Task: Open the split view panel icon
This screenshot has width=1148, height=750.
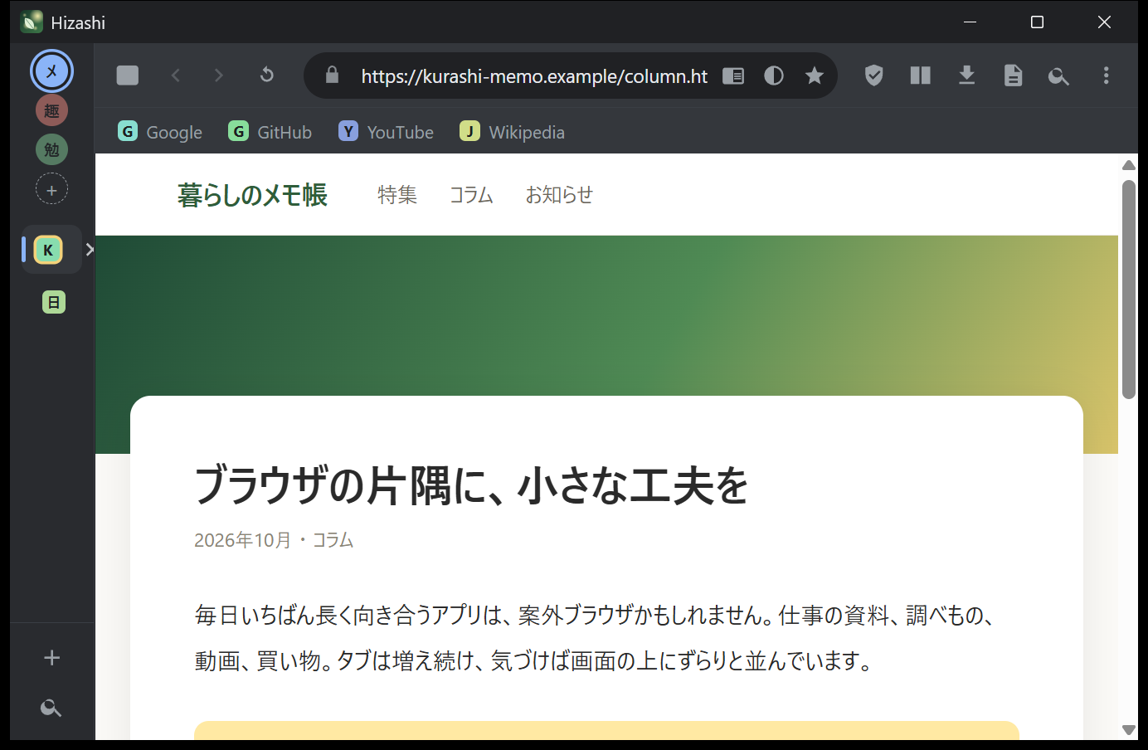Action: coord(921,75)
